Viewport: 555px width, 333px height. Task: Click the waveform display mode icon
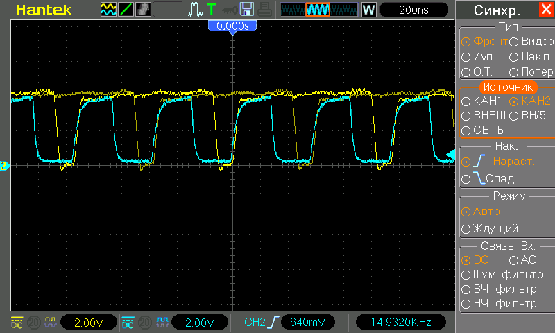tap(109, 10)
